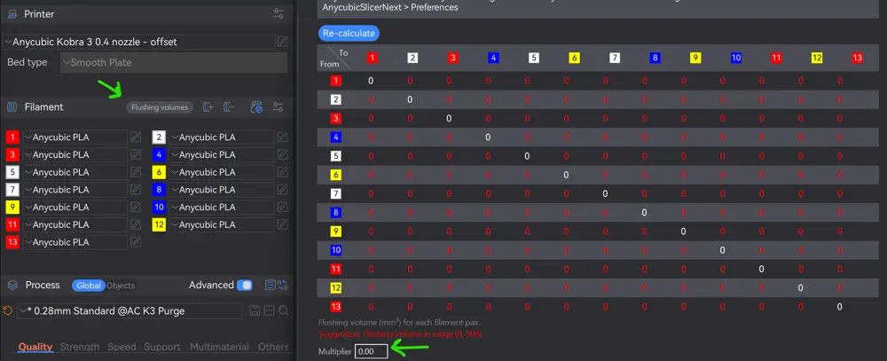
Task: Add a filament with the plus icon
Action: coord(208,107)
